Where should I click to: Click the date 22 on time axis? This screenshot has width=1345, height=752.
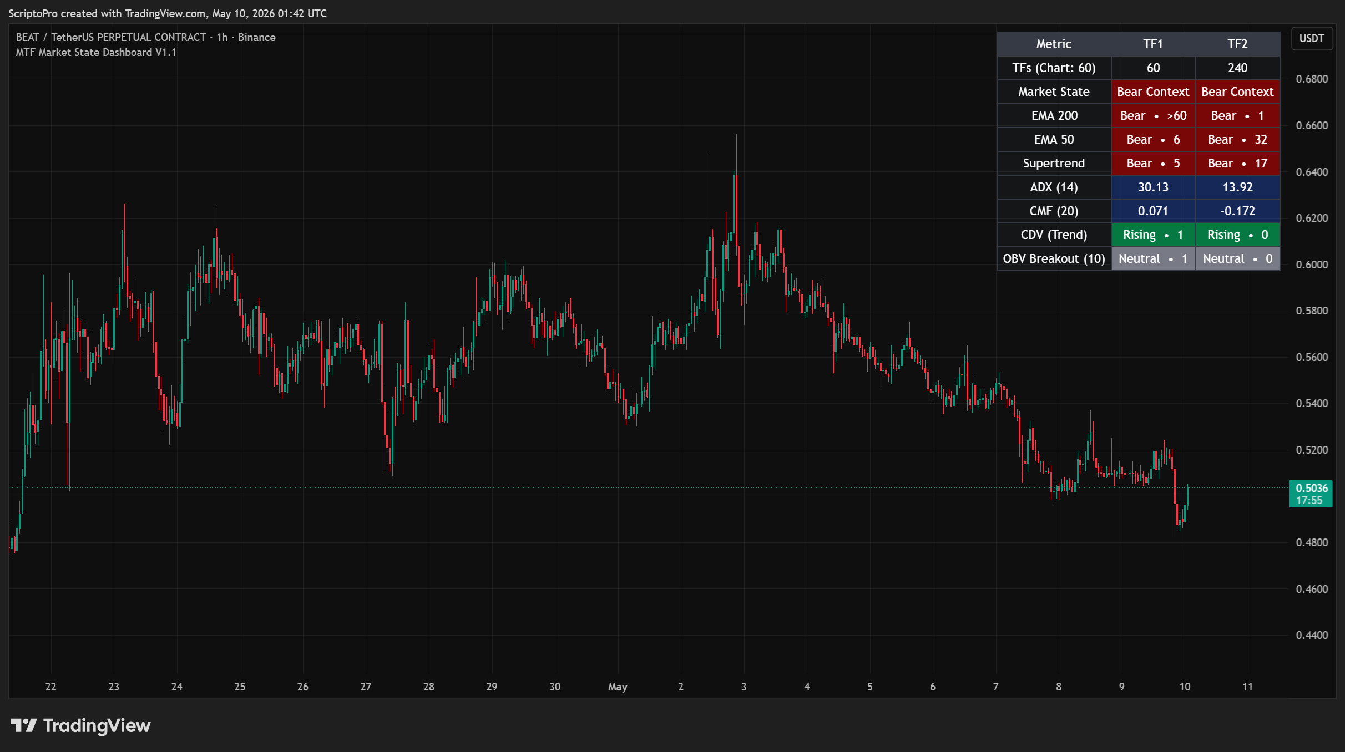[x=50, y=687]
